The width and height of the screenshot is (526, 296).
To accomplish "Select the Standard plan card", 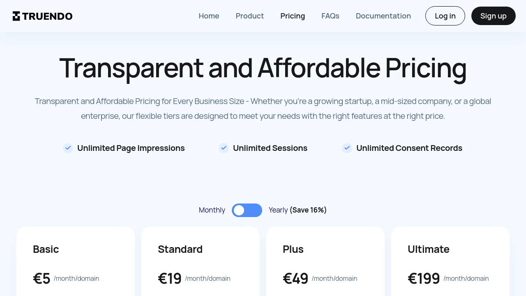I will (201, 263).
